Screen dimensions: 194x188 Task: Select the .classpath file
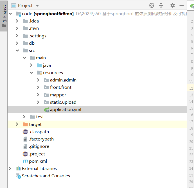39,132
